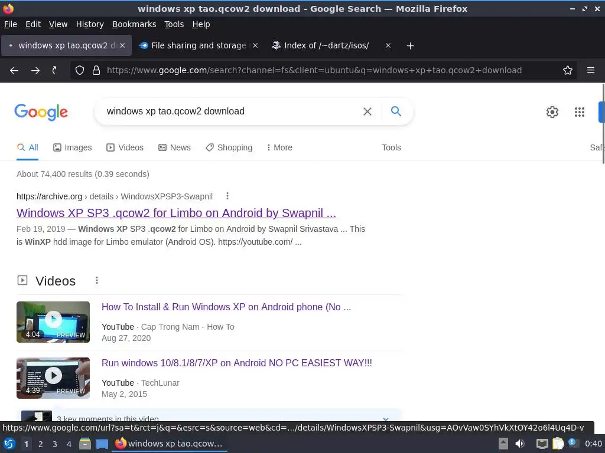This screenshot has width=605, height=453.
Task: Open the tracking protection shield
Action: pos(80,70)
